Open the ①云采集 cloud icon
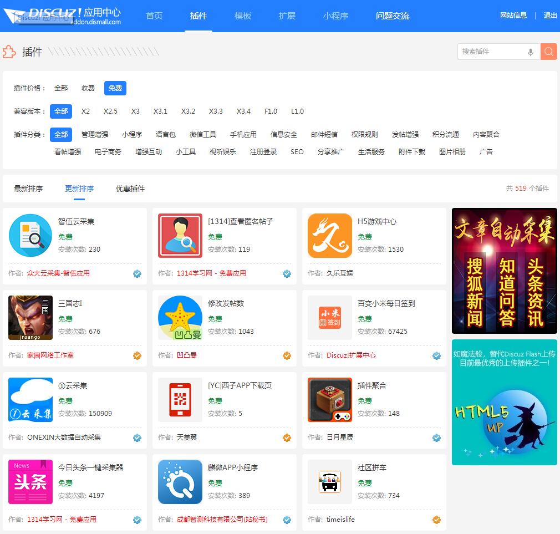 click(30, 400)
